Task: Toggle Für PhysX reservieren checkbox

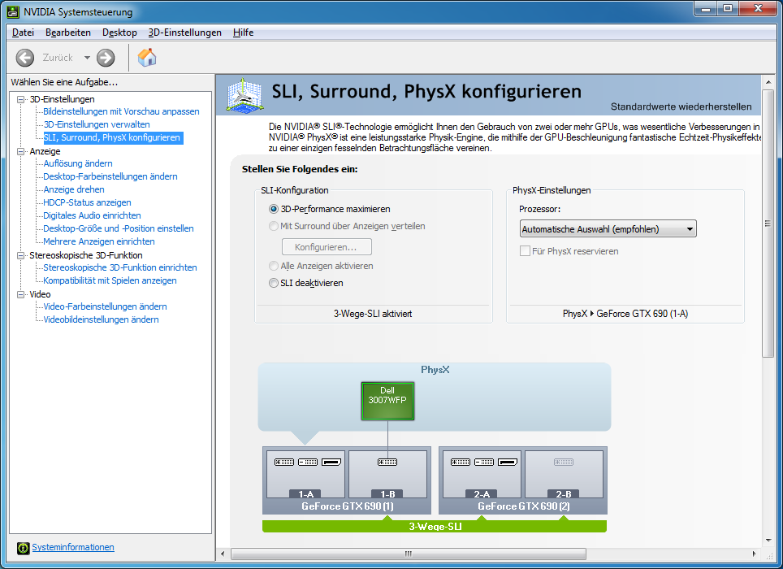Action: 525,251
